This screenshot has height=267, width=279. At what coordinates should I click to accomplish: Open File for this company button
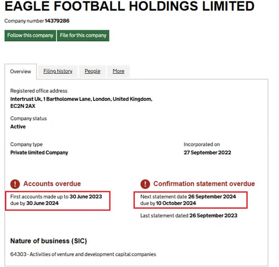[x=83, y=35]
